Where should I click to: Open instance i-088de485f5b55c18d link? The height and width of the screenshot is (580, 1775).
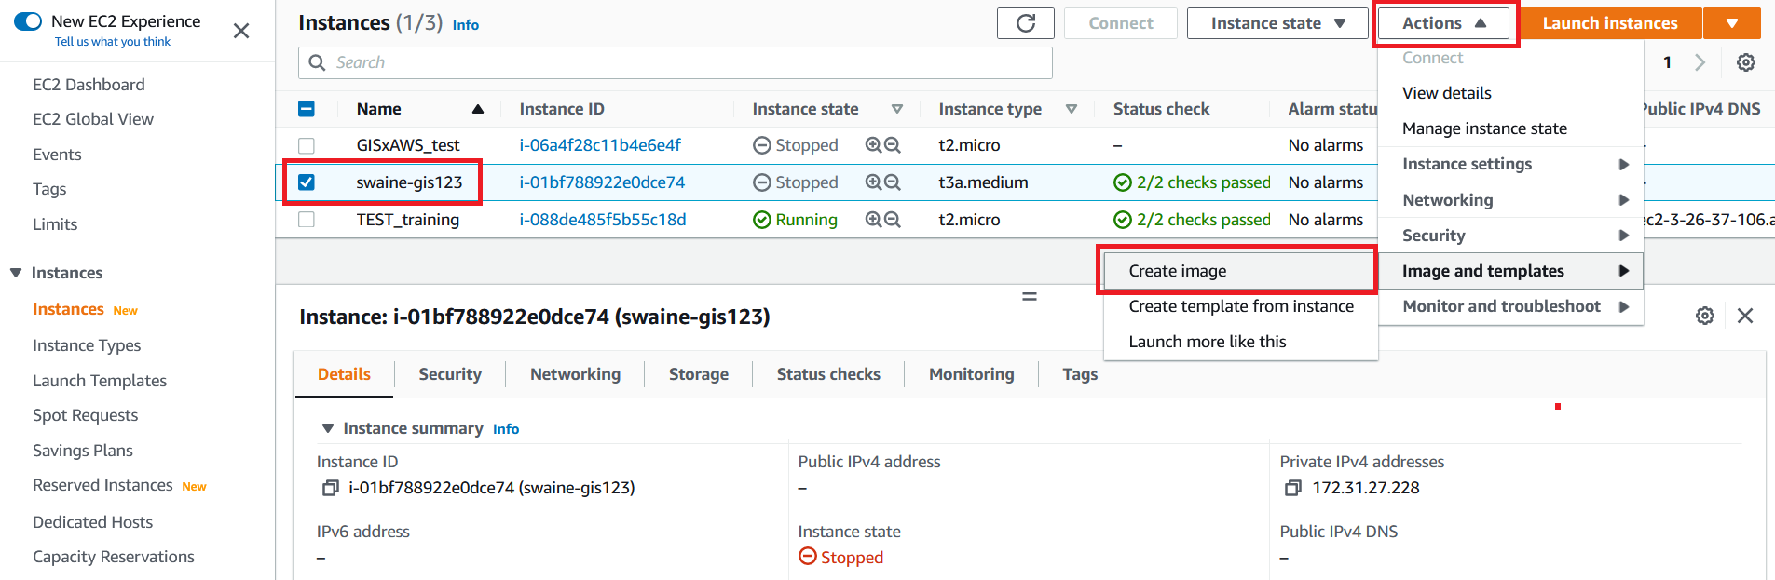tap(603, 220)
